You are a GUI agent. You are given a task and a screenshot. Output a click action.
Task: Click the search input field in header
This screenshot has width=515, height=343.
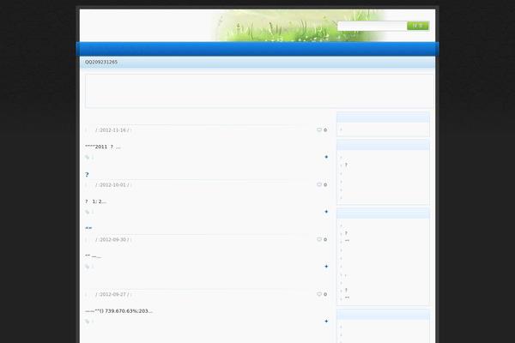click(373, 26)
